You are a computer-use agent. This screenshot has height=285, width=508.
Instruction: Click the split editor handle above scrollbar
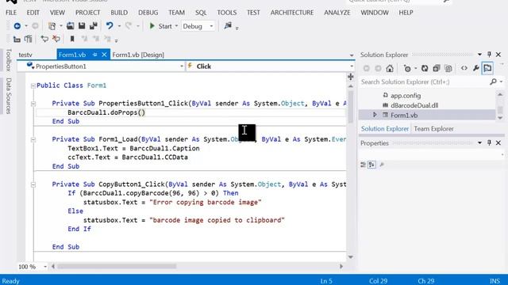point(351,77)
